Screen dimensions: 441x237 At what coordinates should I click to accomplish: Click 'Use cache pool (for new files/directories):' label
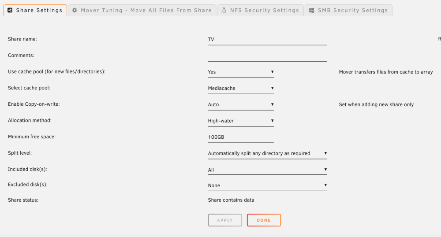coord(56,72)
